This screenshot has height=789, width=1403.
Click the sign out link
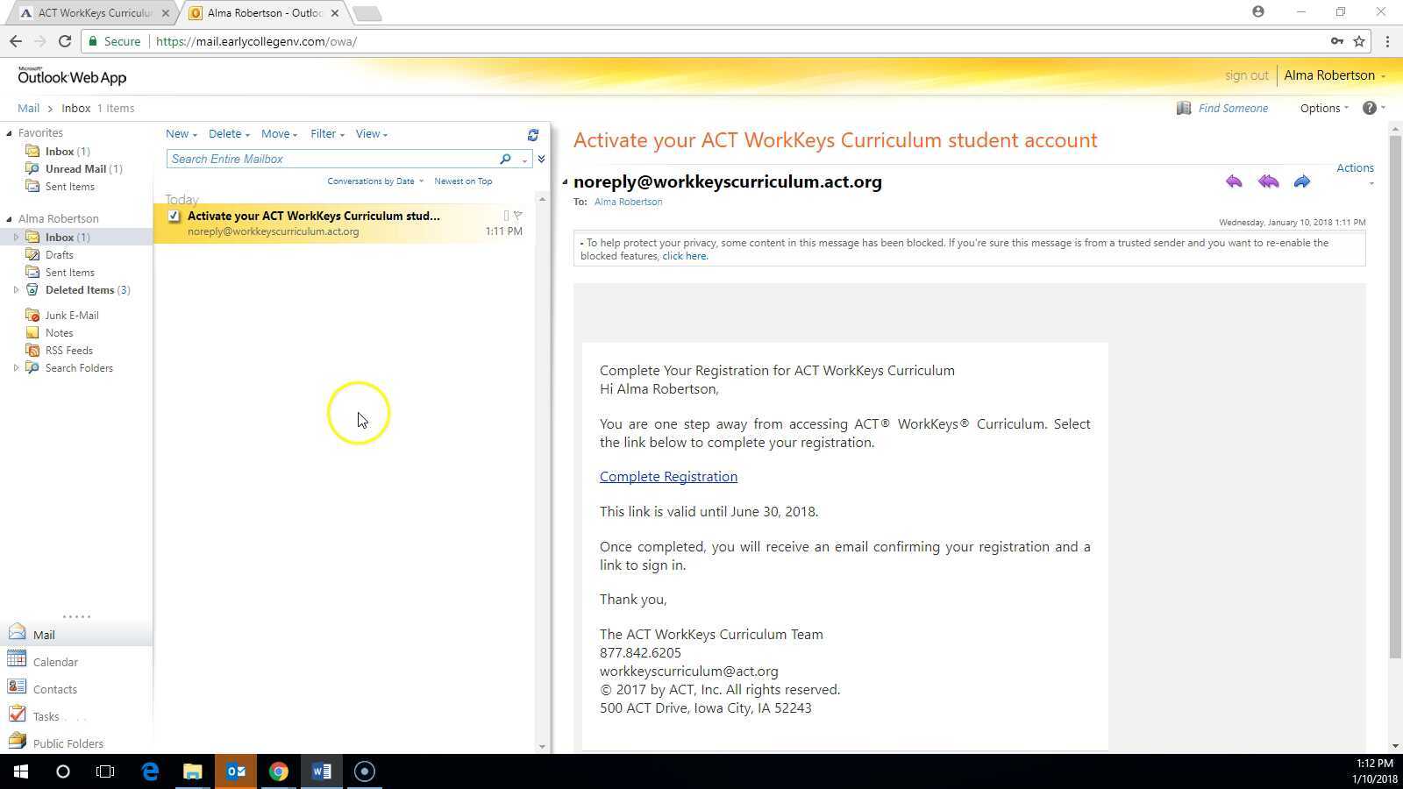[1246, 75]
